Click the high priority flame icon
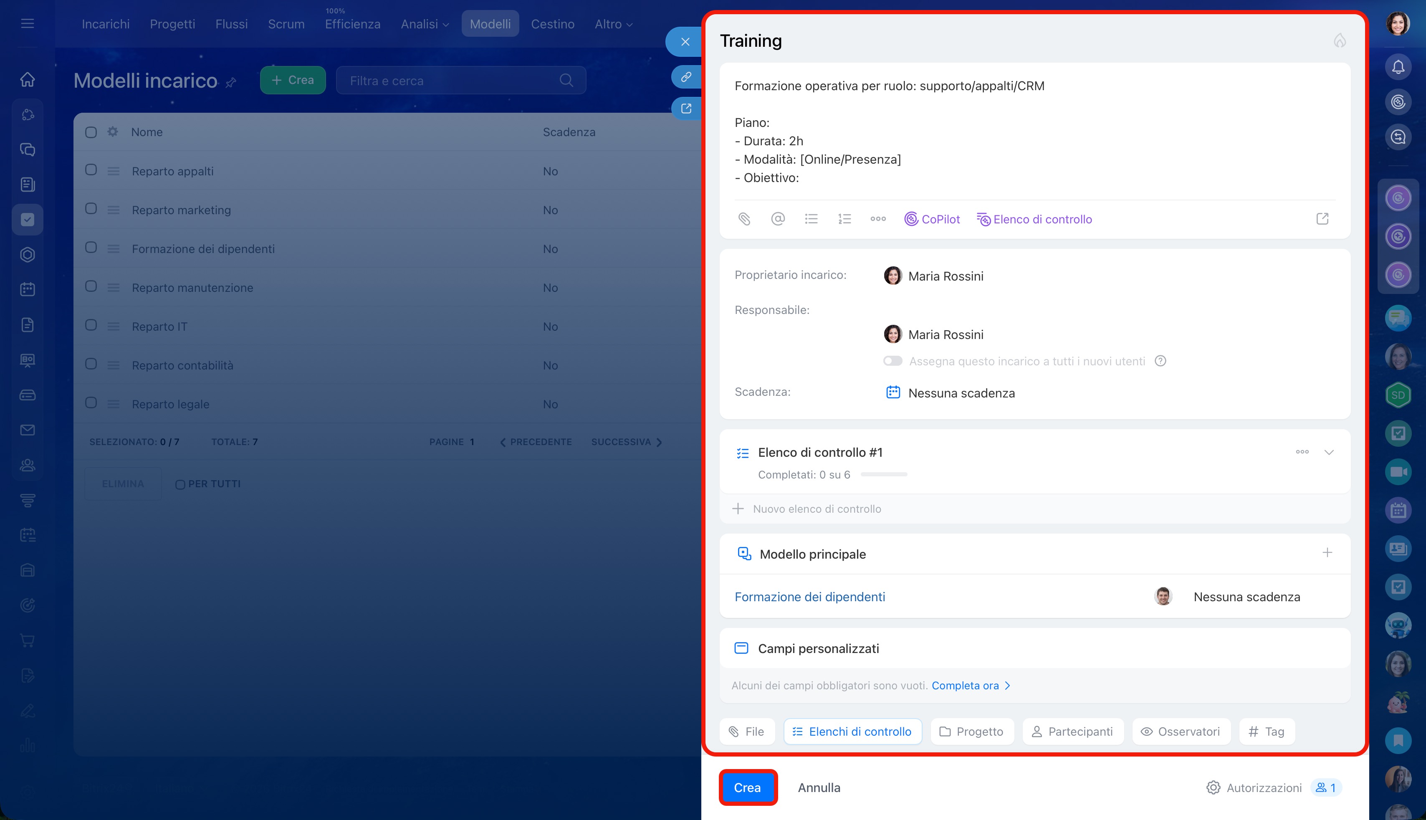This screenshot has width=1426, height=820. pos(1339,40)
